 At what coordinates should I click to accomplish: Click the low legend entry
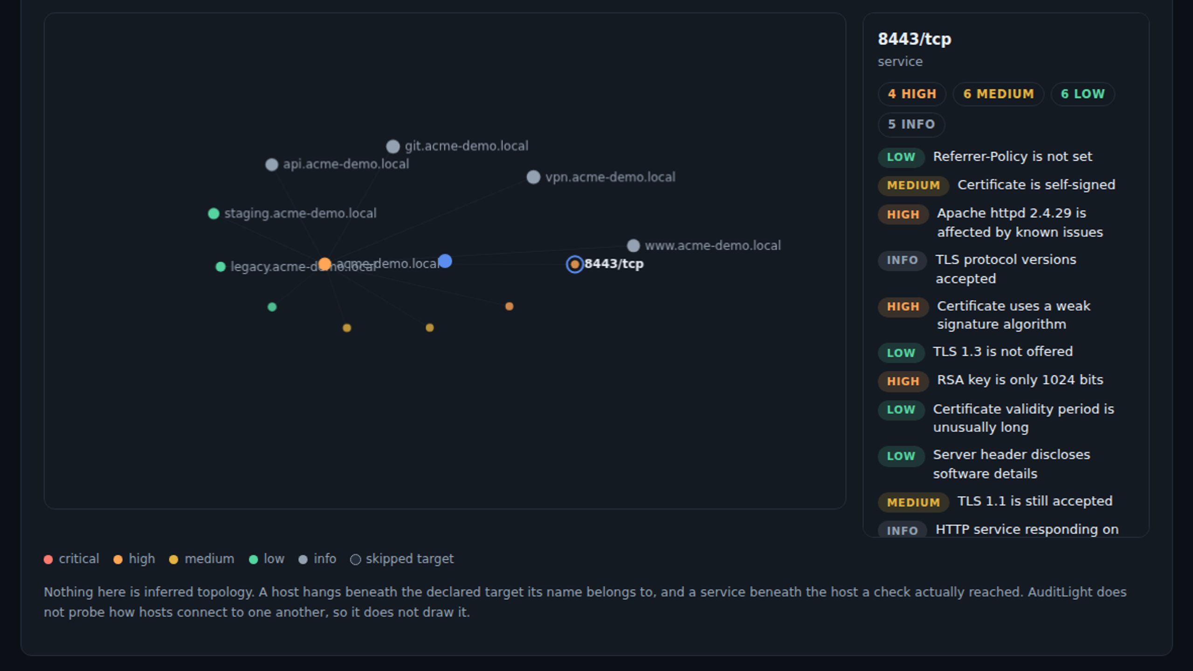pos(267,559)
